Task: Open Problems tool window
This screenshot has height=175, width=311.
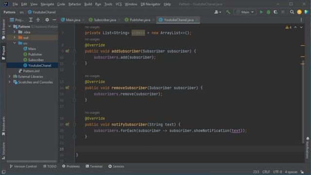Action: click(x=71, y=166)
